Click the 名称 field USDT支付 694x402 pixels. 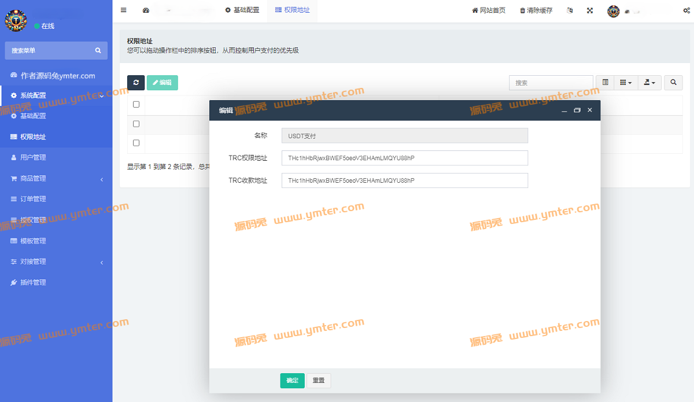[x=405, y=136]
